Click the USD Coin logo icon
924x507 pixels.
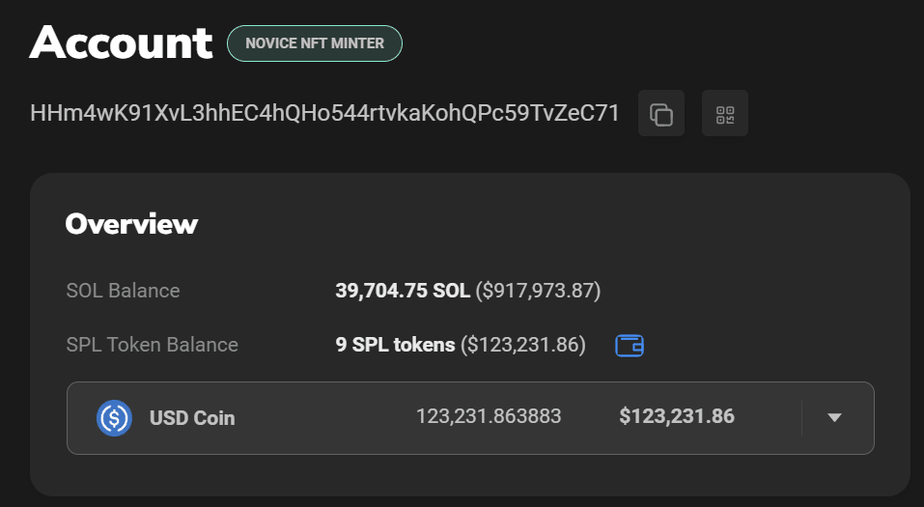(x=114, y=418)
